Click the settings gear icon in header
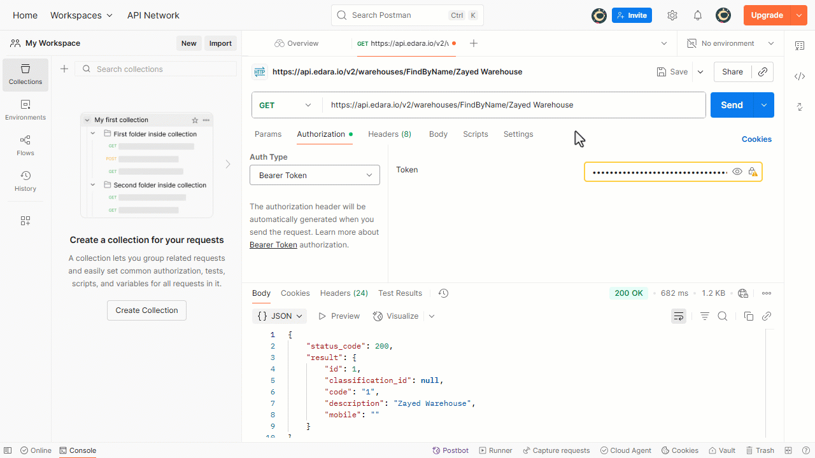 [672, 15]
